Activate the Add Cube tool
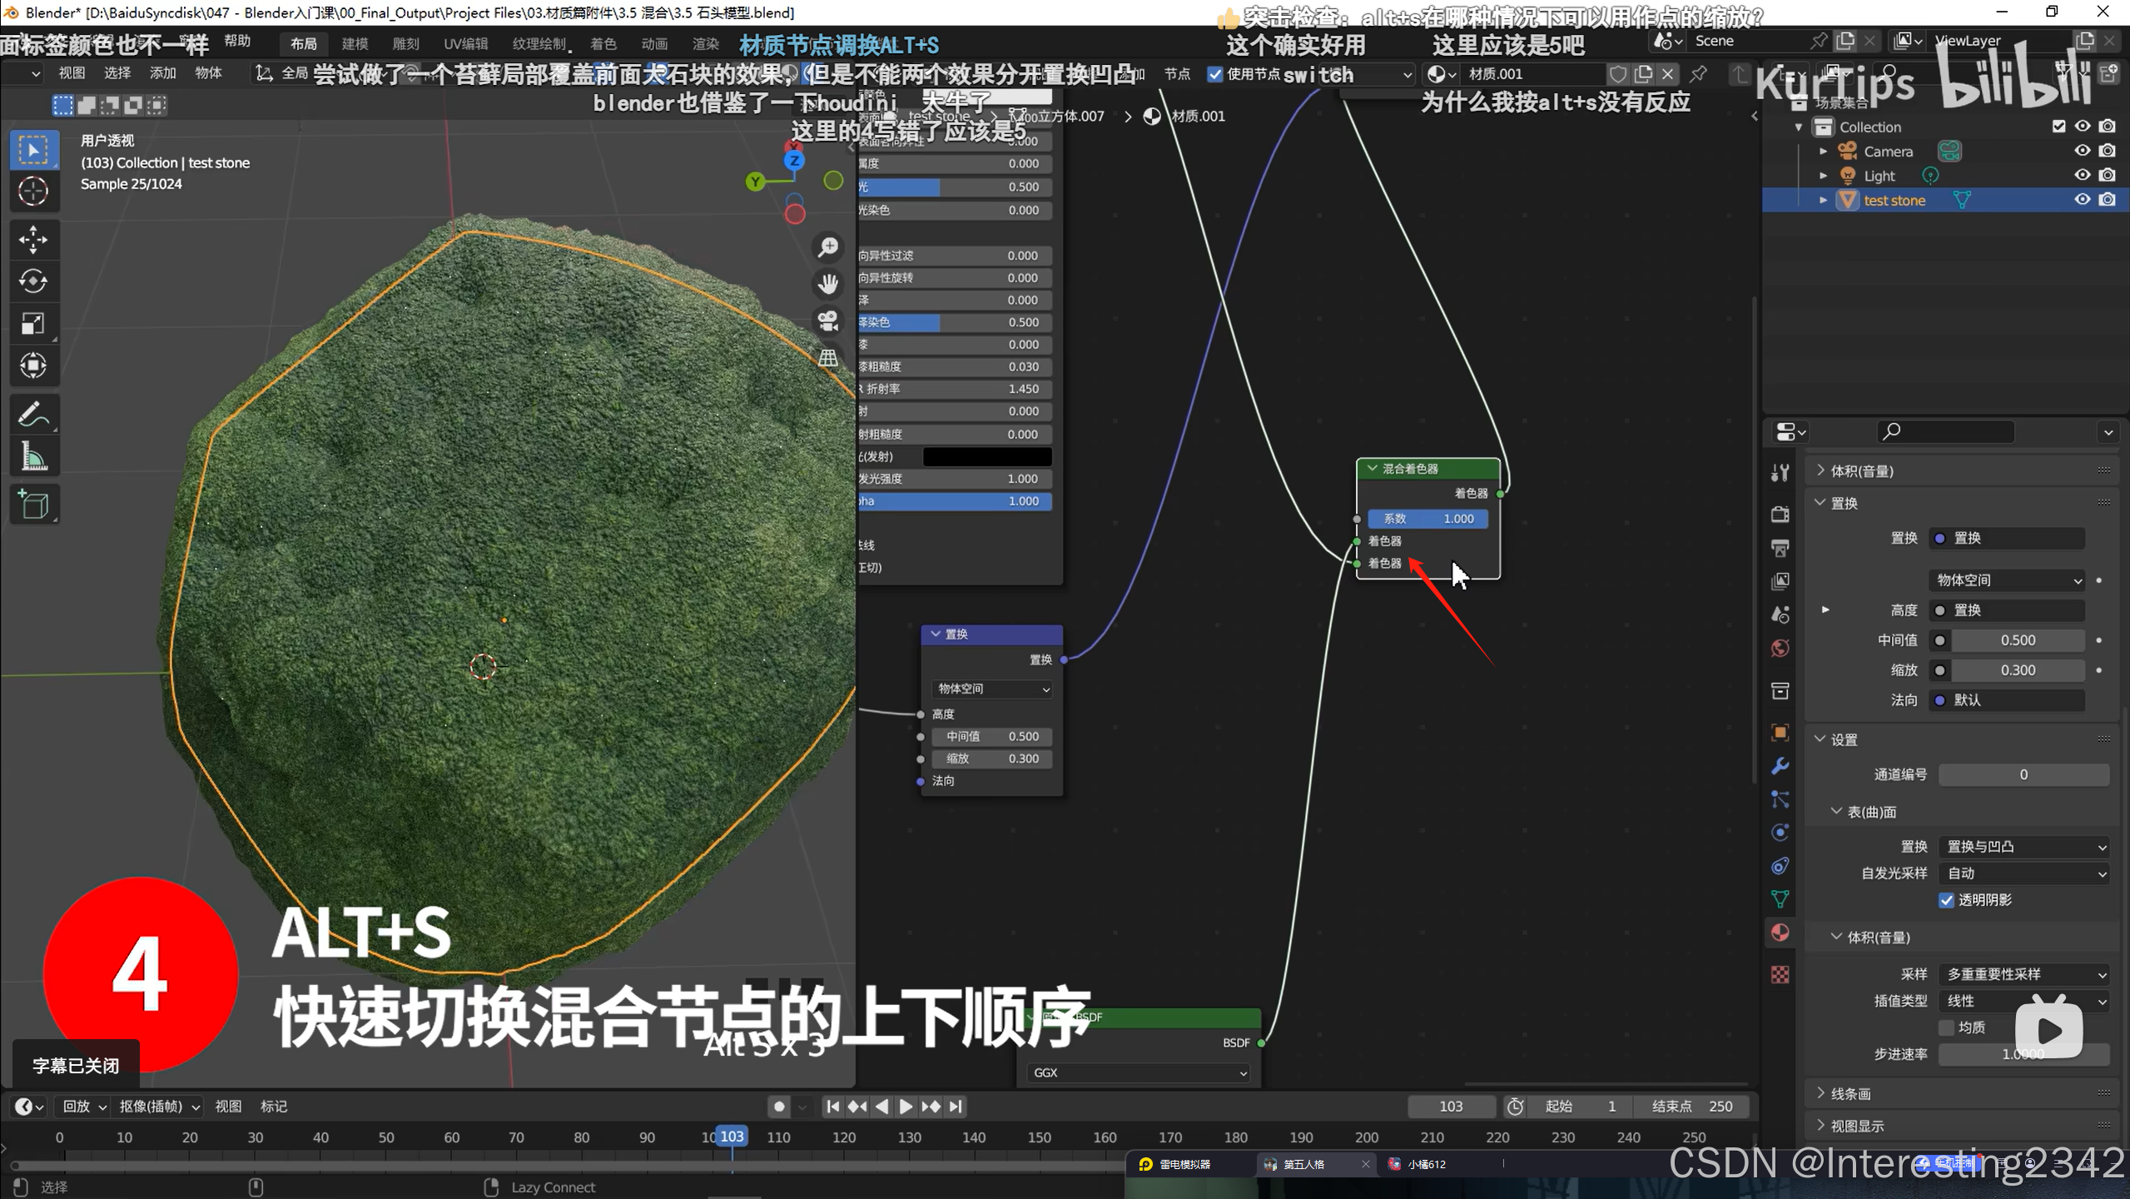Viewport: 2130px width, 1199px height. [x=33, y=505]
